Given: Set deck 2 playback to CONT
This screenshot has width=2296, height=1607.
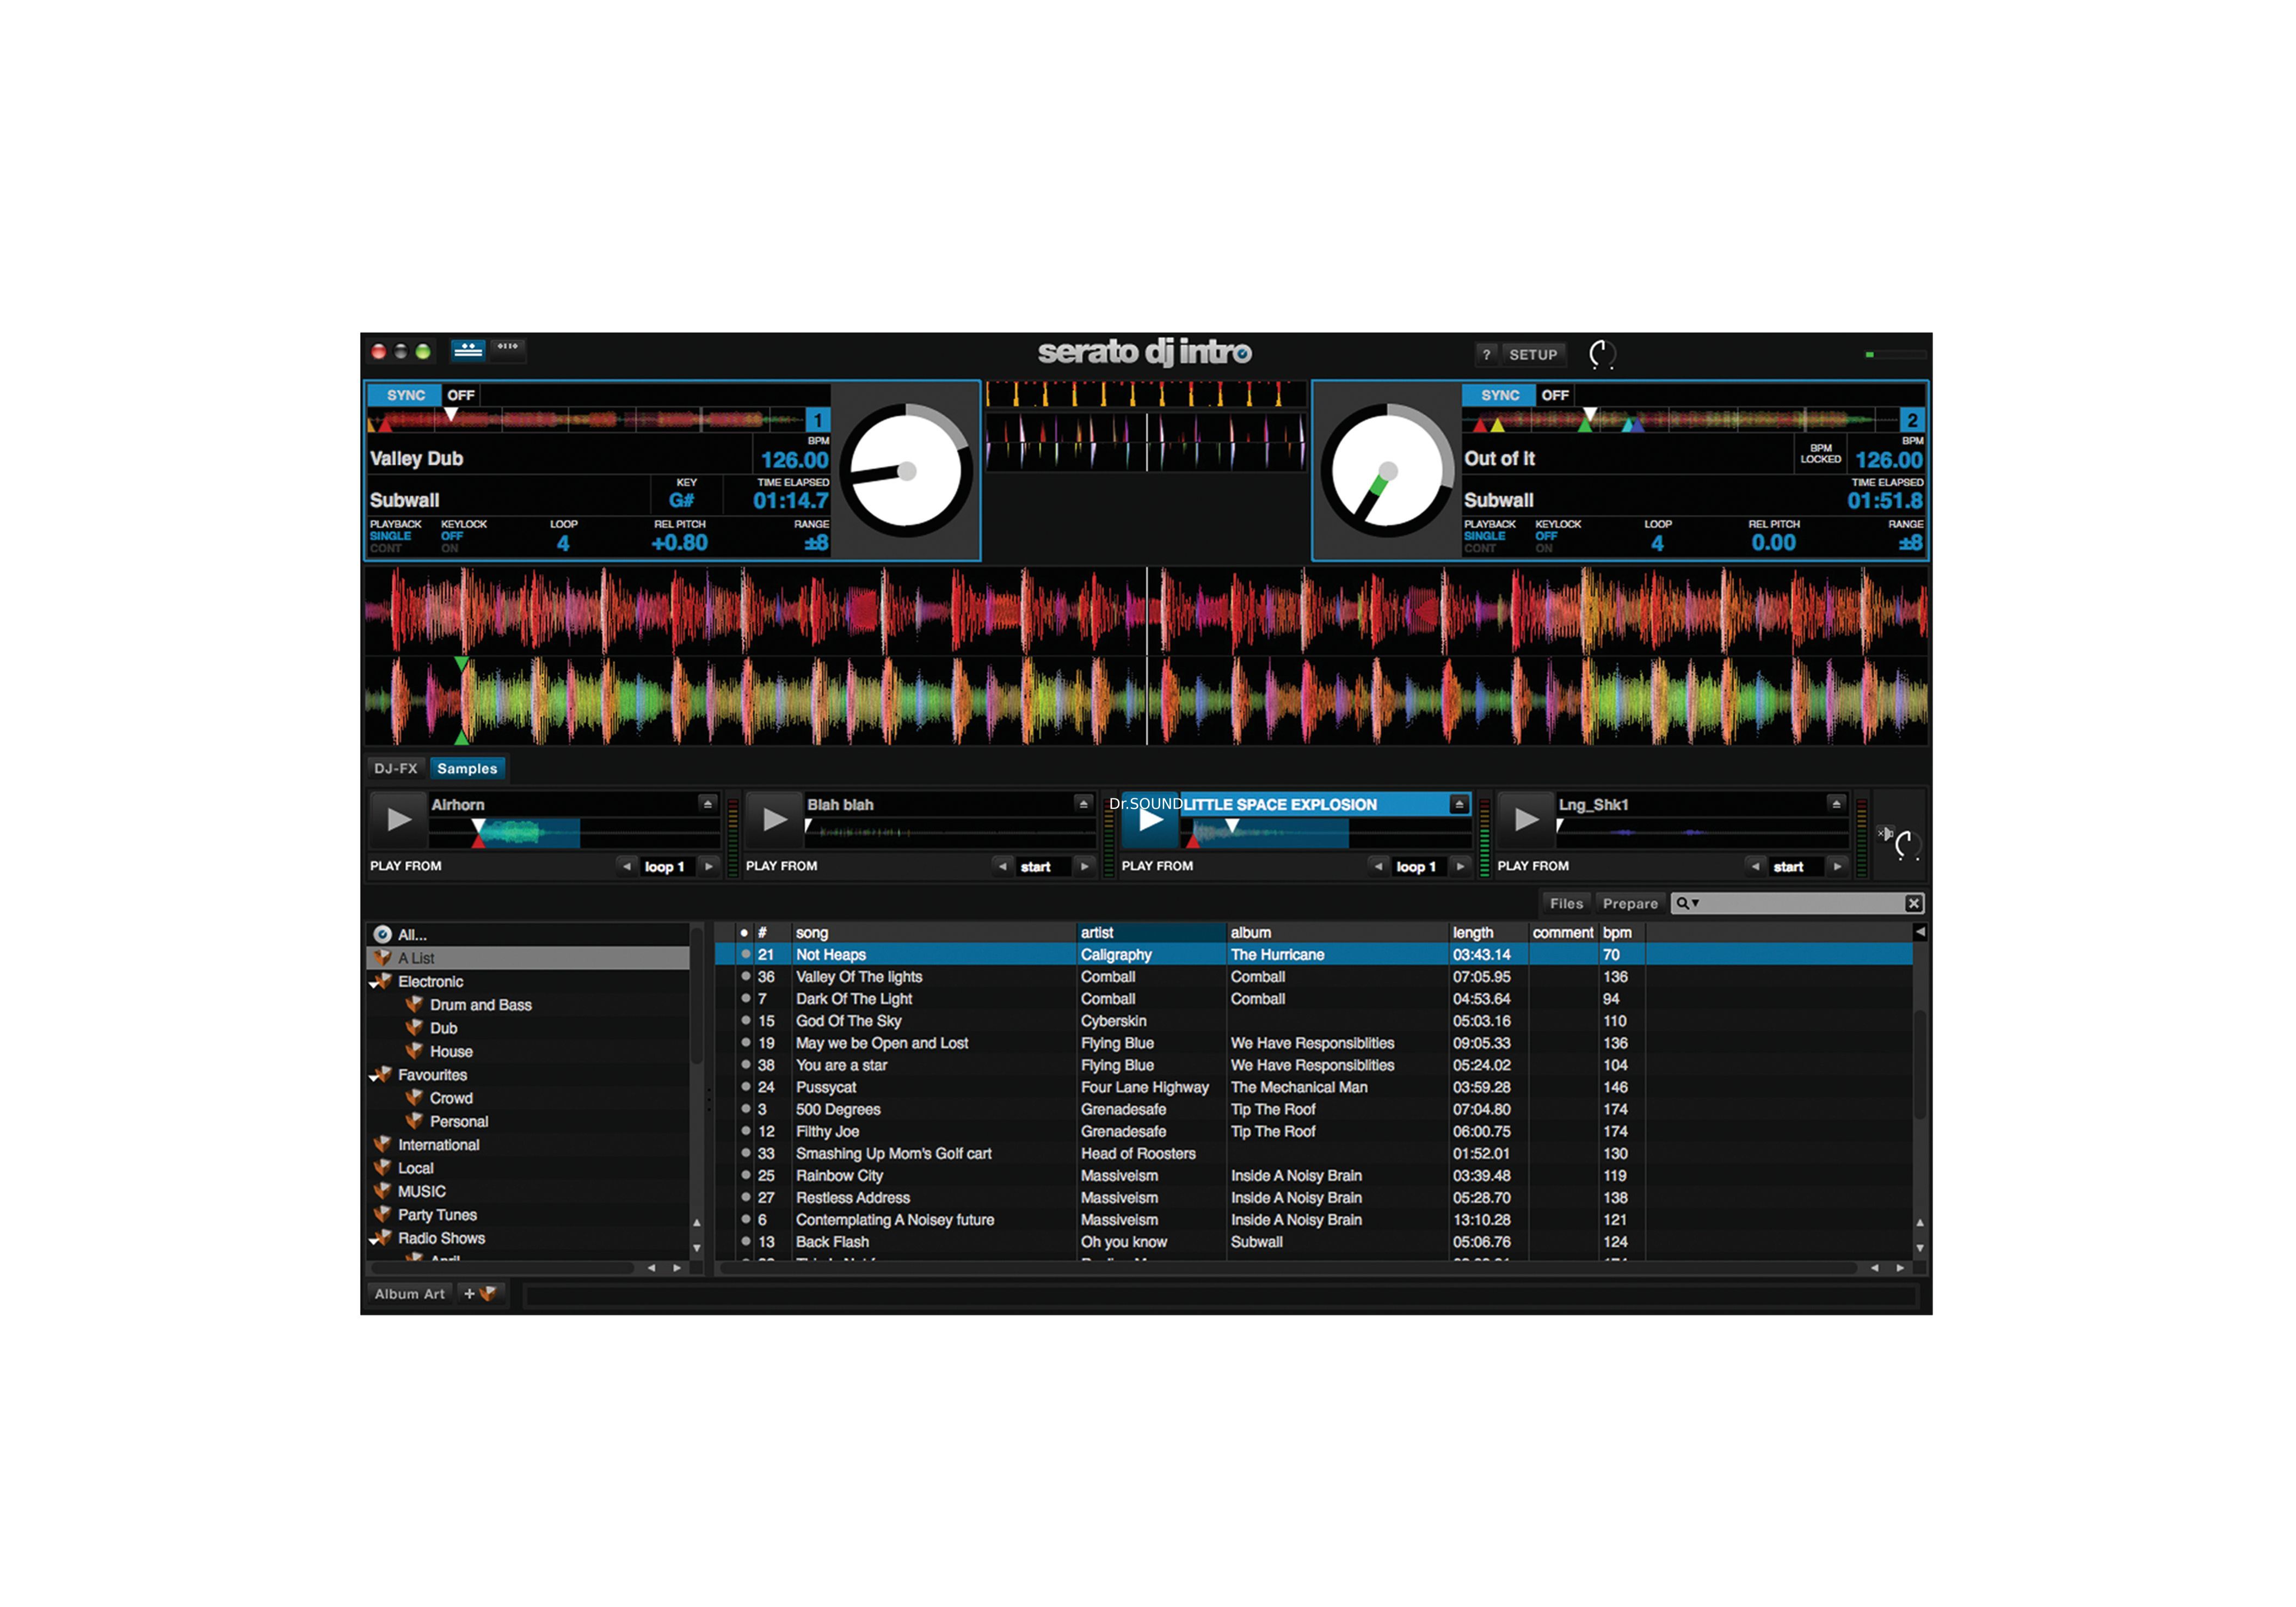Looking at the screenshot, I should point(1480,549).
